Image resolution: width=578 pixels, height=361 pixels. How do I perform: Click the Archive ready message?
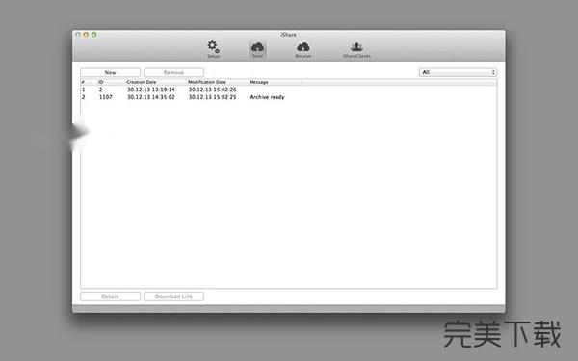pyautogui.click(x=267, y=97)
